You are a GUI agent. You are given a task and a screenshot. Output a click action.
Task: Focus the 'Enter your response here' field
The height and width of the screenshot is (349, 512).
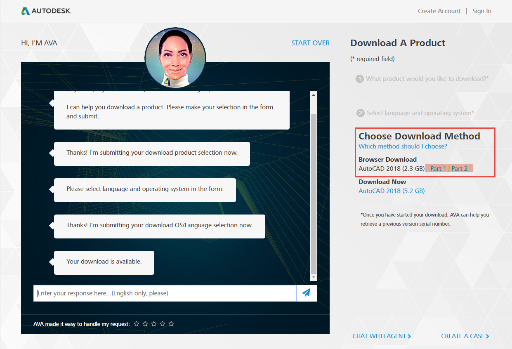[x=165, y=293]
